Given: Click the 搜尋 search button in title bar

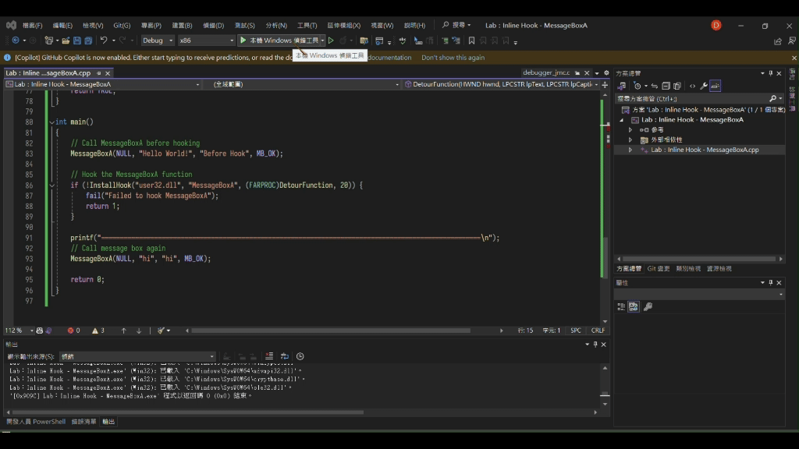Looking at the screenshot, I should 456,25.
